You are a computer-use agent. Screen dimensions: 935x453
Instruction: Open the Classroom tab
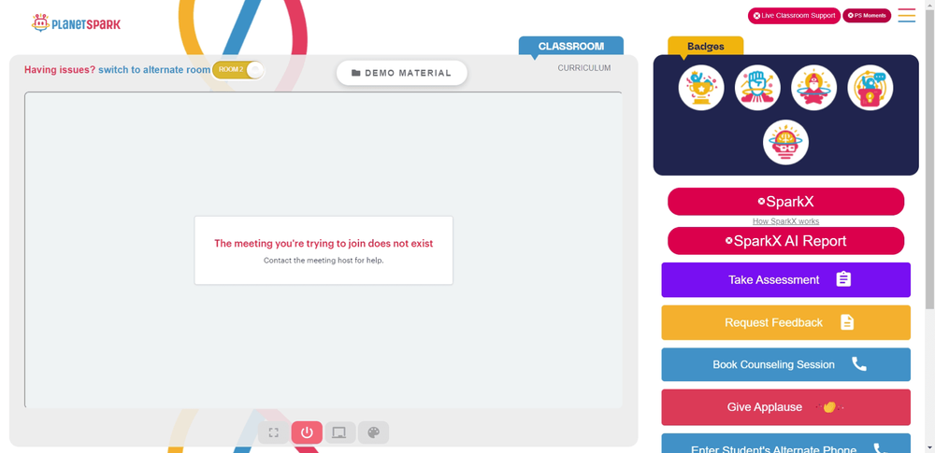[x=570, y=46]
